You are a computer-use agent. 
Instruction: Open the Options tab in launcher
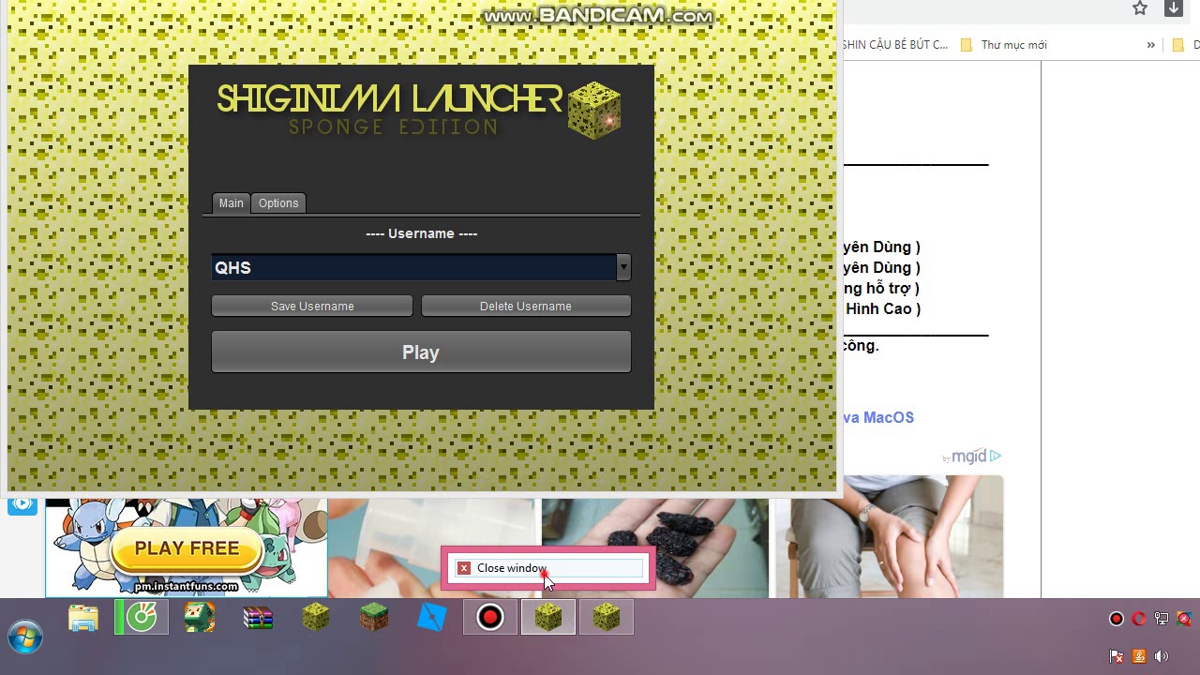click(278, 203)
